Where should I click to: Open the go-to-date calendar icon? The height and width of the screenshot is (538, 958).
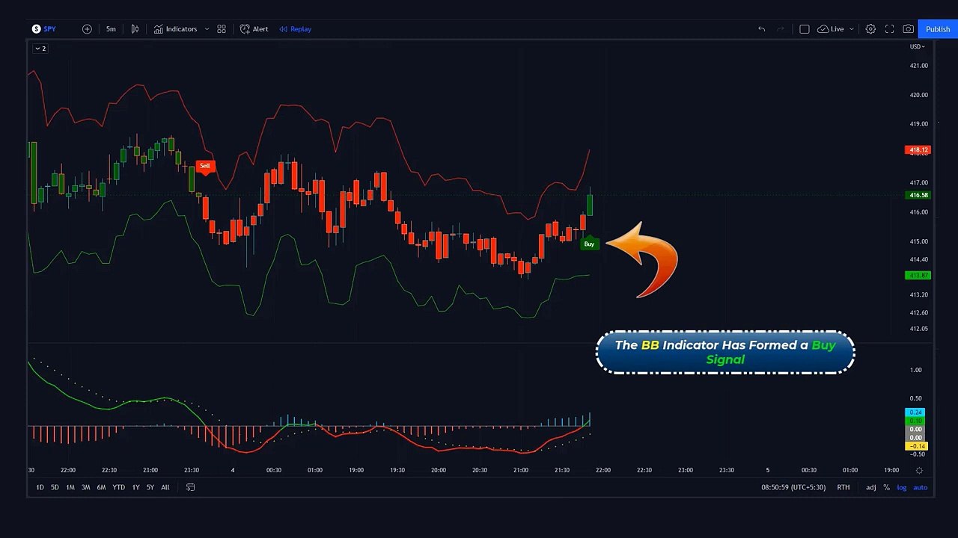[190, 487]
